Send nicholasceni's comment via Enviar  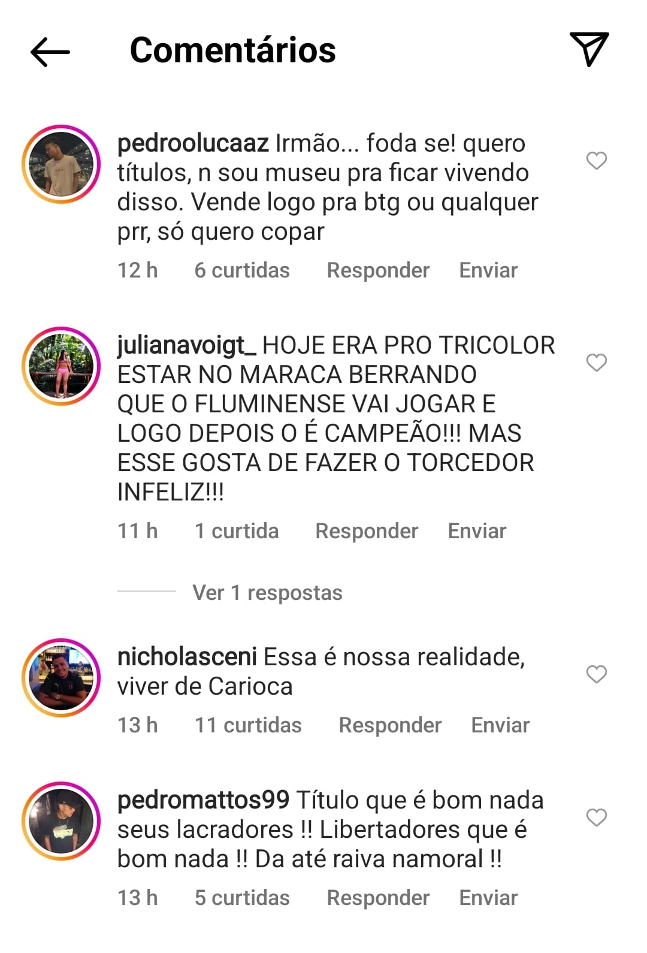[x=500, y=725]
